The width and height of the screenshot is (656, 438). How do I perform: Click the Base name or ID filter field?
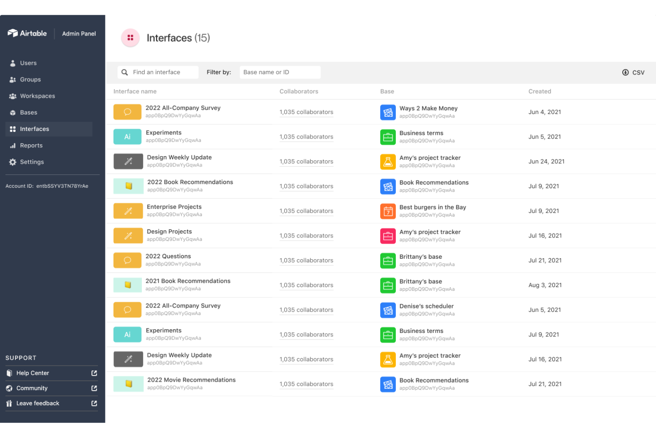(280, 72)
